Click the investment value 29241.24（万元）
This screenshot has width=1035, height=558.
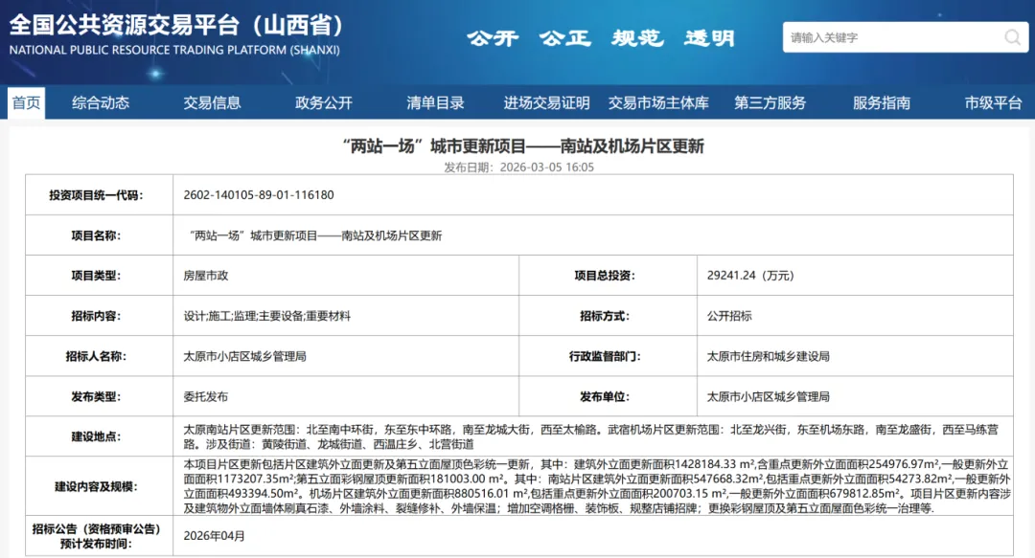tap(749, 276)
